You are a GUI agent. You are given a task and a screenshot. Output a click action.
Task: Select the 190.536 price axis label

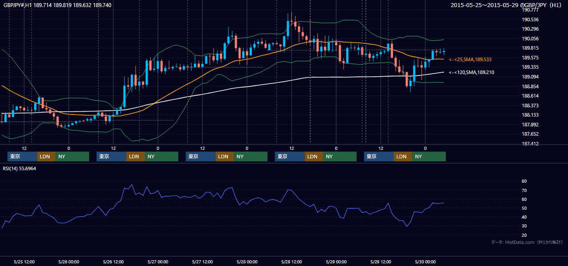pos(530,20)
